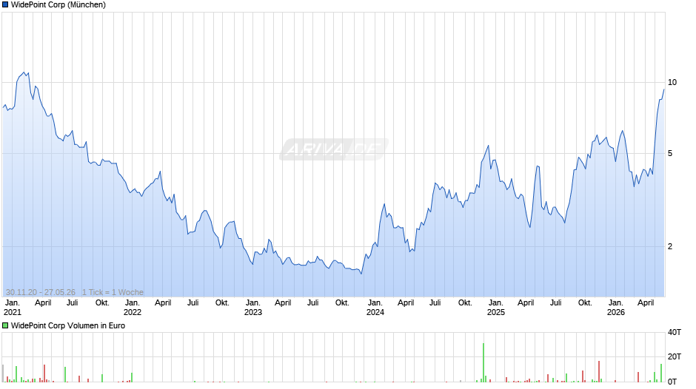Click the 'Jan. 2025' time axis label
Image resolution: width=696 pixels, height=389 pixels.
click(x=496, y=308)
